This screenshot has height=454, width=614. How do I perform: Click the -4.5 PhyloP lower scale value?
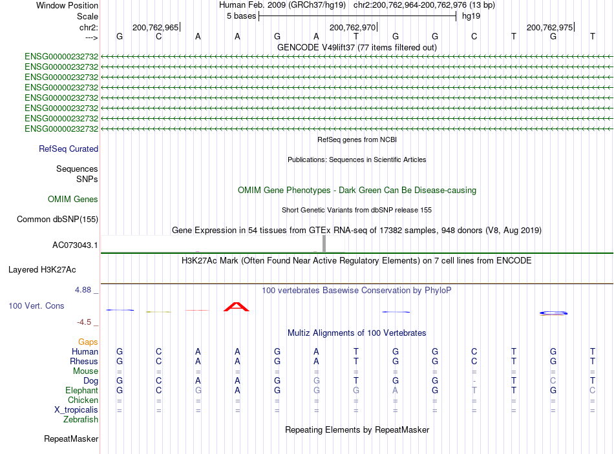(x=84, y=322)
